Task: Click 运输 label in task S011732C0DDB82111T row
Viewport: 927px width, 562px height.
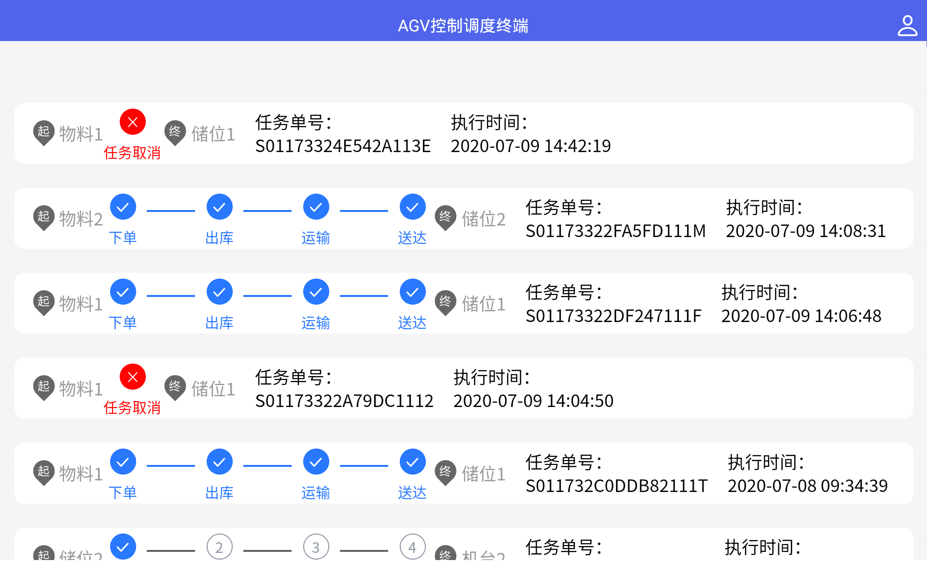Action: click(316, 493)
